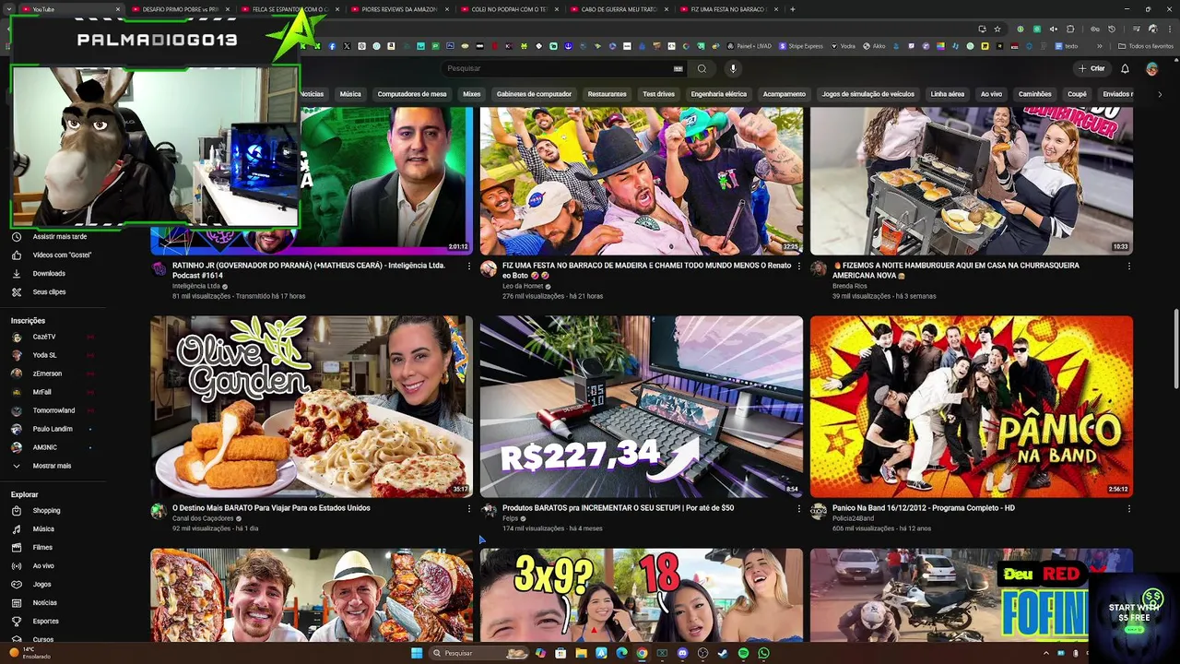This screenshot has width=1180, height=664.
Task: Select the Caminhões filter chip
Action: pyautogui.click(x=1034, y=94)
